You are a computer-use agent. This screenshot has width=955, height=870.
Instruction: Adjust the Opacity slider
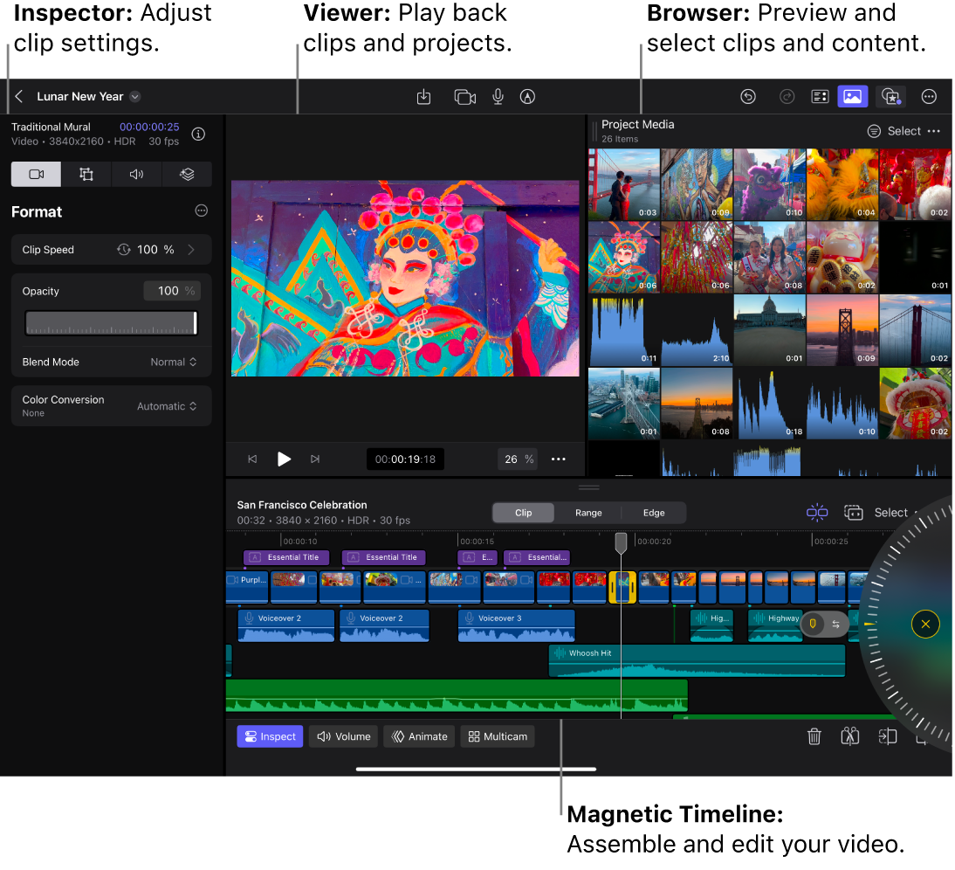click(111, 323)
